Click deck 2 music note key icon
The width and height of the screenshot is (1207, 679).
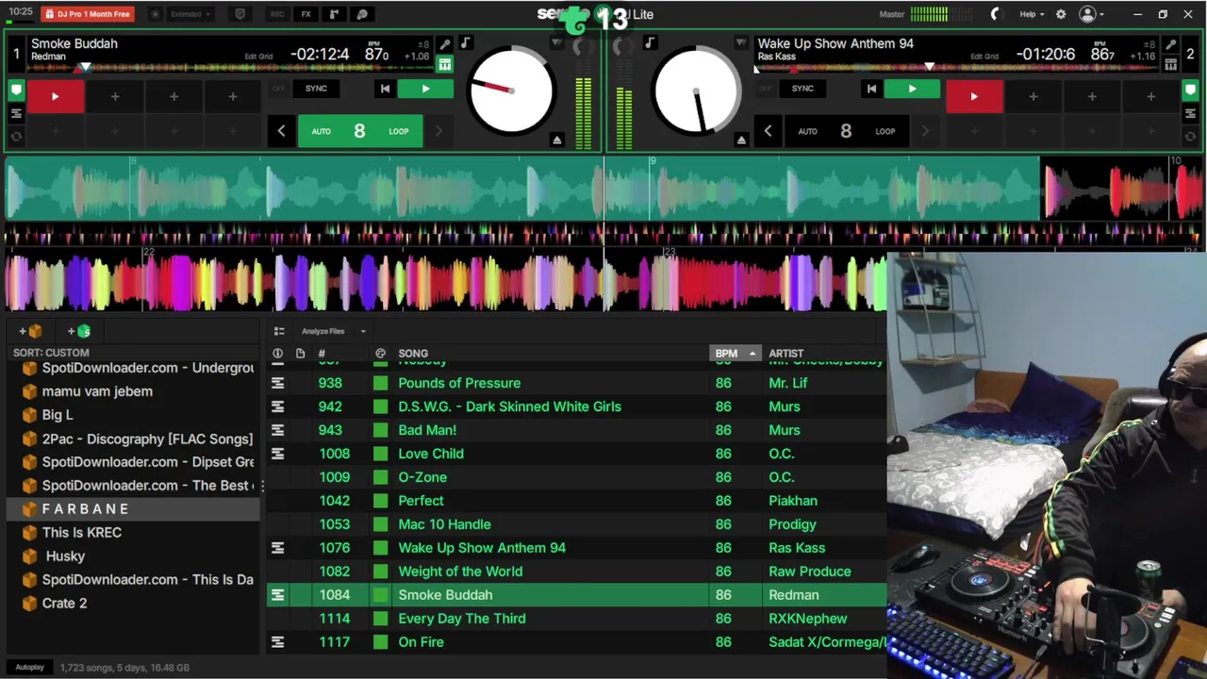tap(649, 42)
